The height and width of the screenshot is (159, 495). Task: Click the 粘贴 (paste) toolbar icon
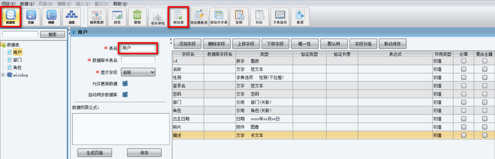[259, 17]
